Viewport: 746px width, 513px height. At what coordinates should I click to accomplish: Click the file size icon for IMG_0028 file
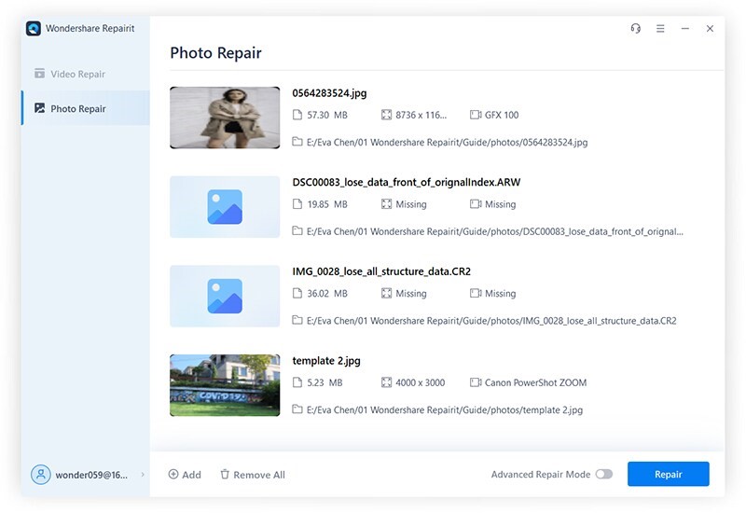297,293
